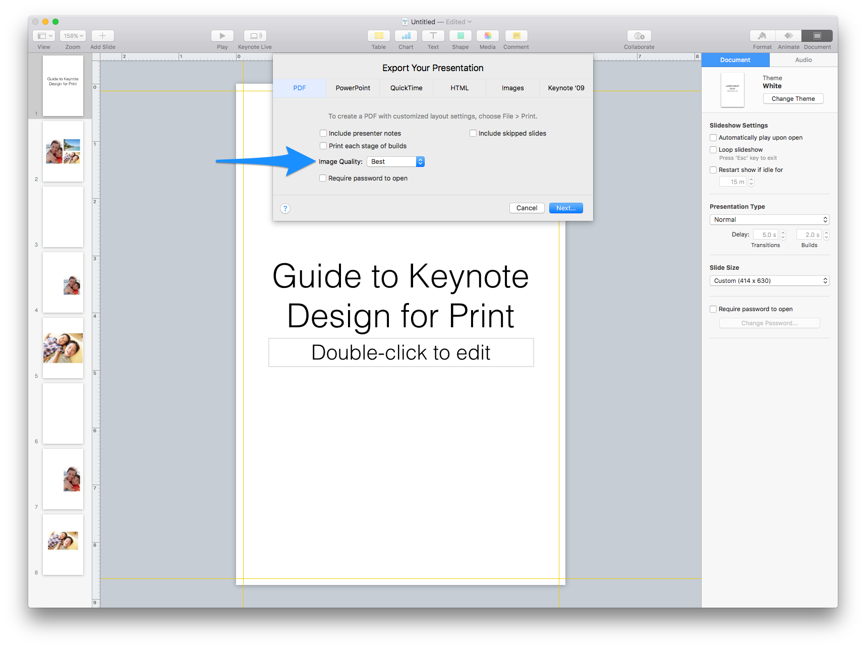
Task: Select the Images export tab
Action: click(x=512, y=88)
